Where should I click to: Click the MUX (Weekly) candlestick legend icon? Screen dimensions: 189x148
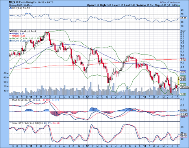point(11,31)
